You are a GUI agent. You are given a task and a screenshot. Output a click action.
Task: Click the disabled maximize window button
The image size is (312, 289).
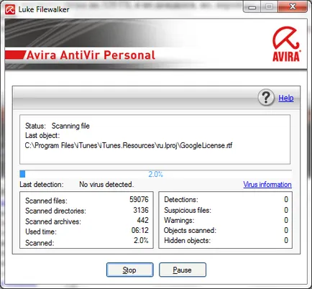(269, 7)
